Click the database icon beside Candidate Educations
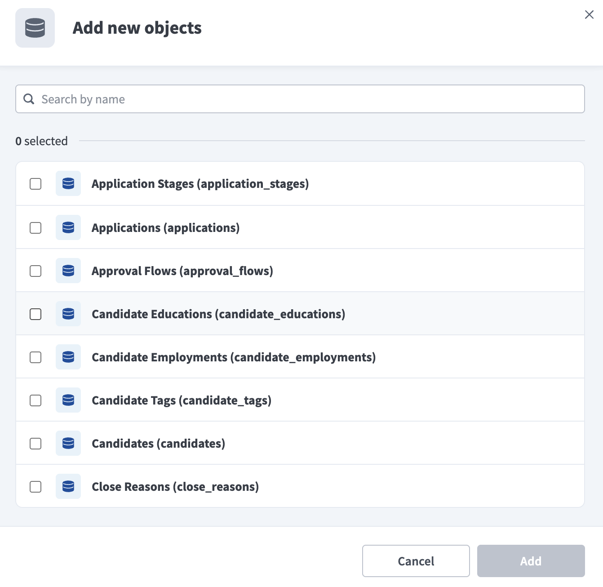The height and width of the screenshot is (587, 603). [x=68, y=314]
